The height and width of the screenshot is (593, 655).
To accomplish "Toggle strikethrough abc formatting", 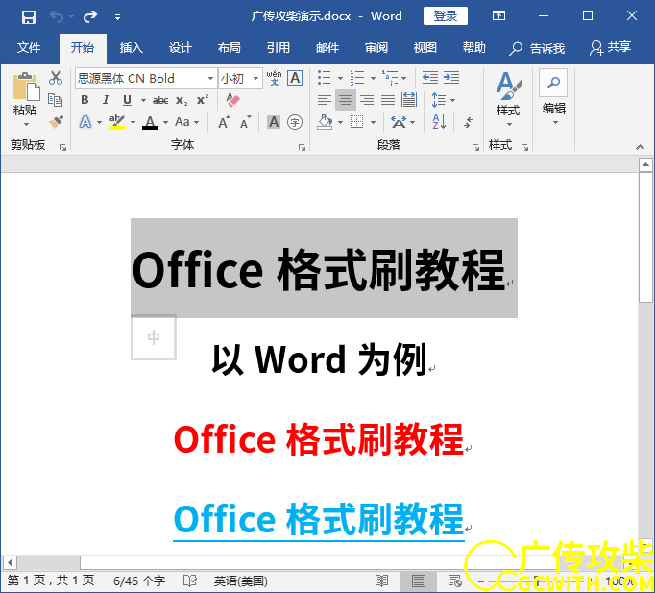I will click(160, 100).
